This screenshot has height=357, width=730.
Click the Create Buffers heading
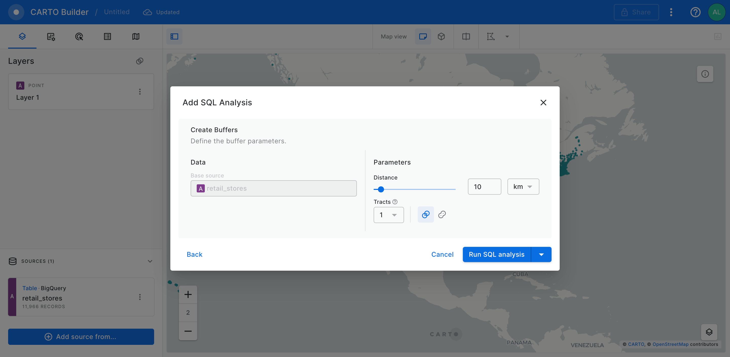pyautogui.click(x=214, y=130)
